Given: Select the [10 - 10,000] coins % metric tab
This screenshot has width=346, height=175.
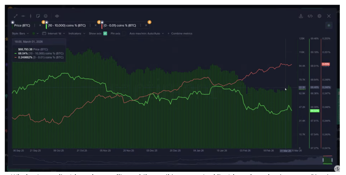Looking at the screenshot, I should 67,26.
